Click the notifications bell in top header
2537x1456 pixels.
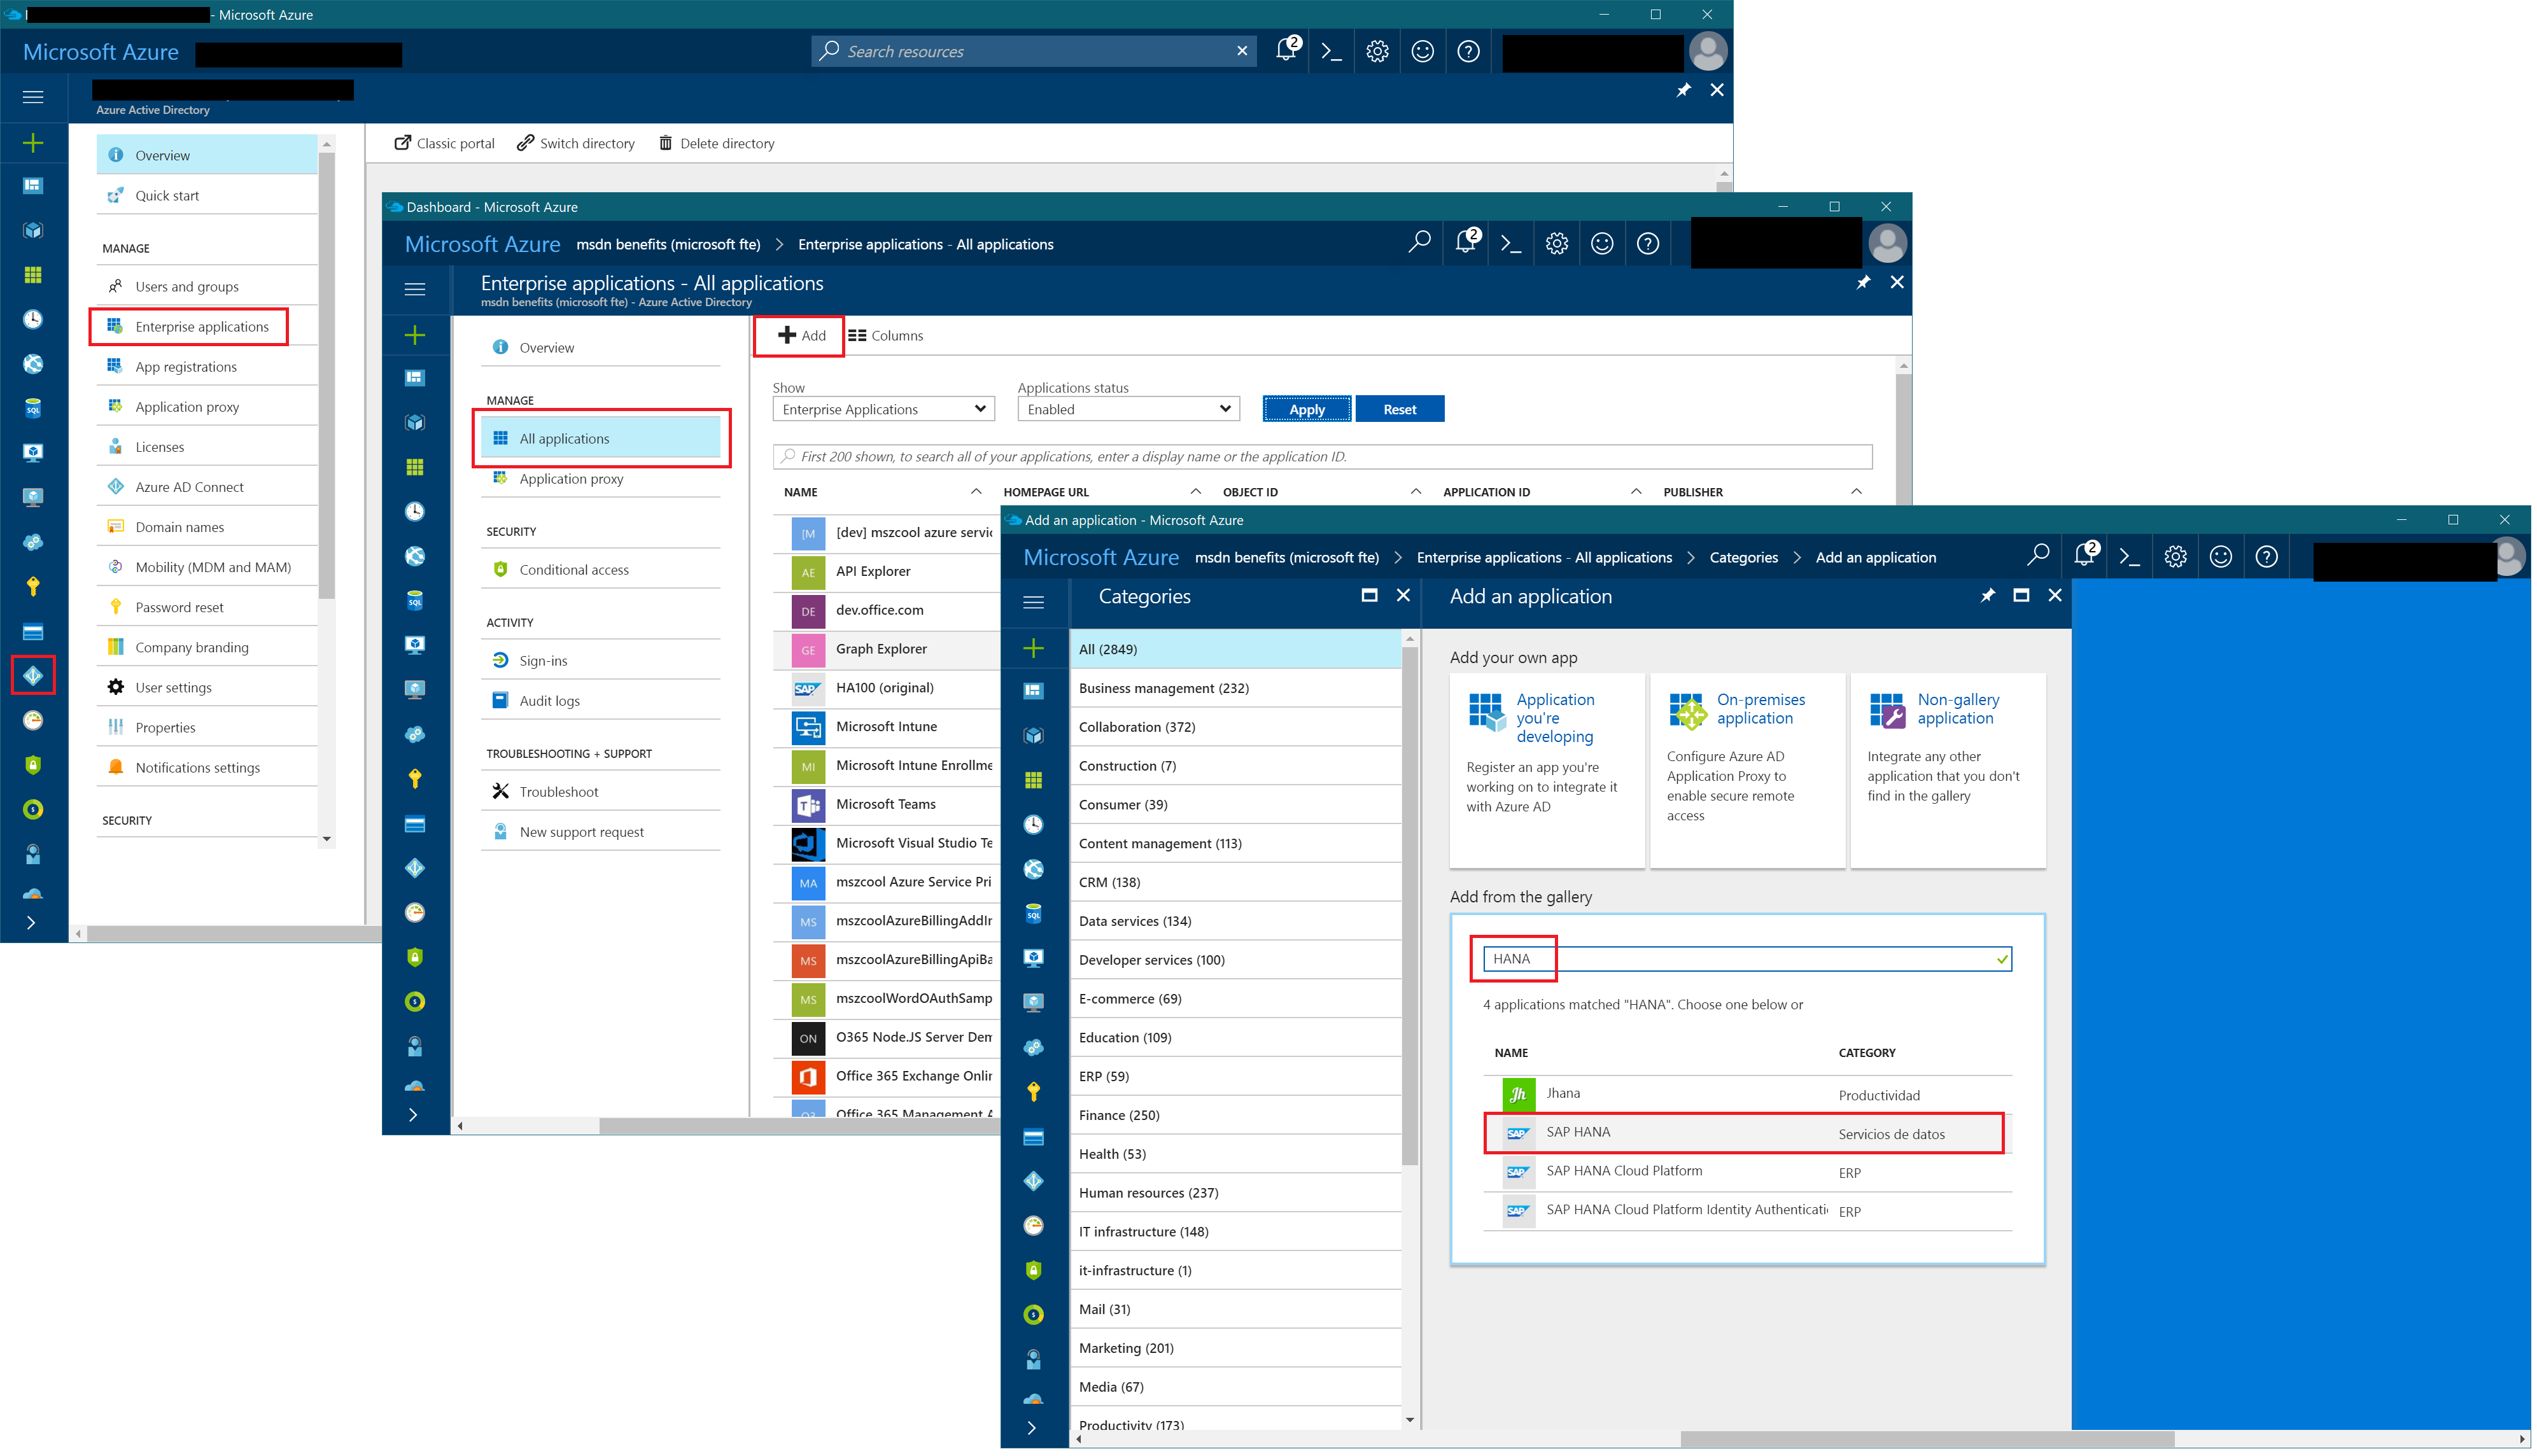click(x=1287, y=50)
